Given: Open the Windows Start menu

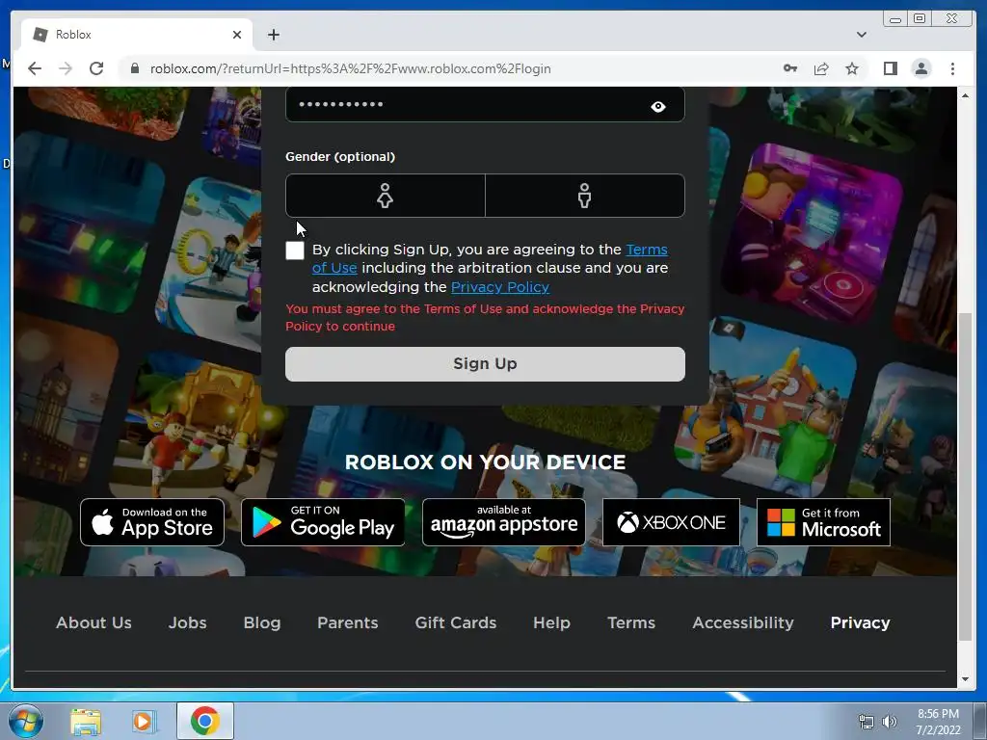Looking at the screenshot, I should pos(26,721).
